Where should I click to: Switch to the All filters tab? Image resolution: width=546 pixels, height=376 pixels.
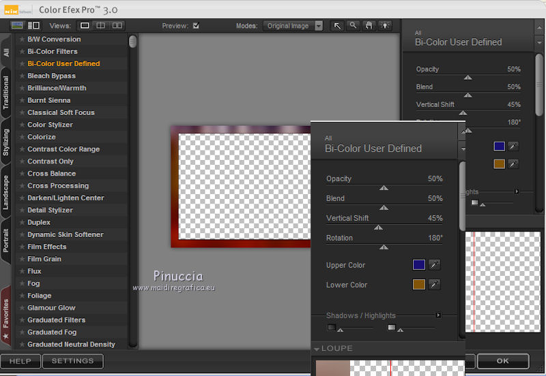pyautogui.click(x=6, y=52)
